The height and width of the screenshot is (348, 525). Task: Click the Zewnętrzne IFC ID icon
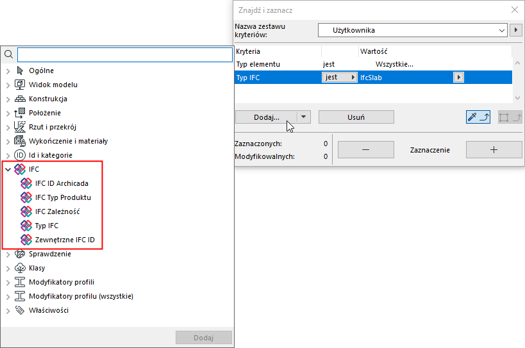[26, 240]
